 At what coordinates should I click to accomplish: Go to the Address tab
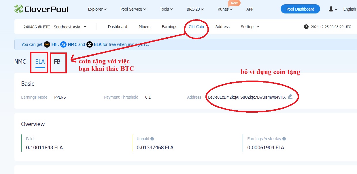[222, 27]
